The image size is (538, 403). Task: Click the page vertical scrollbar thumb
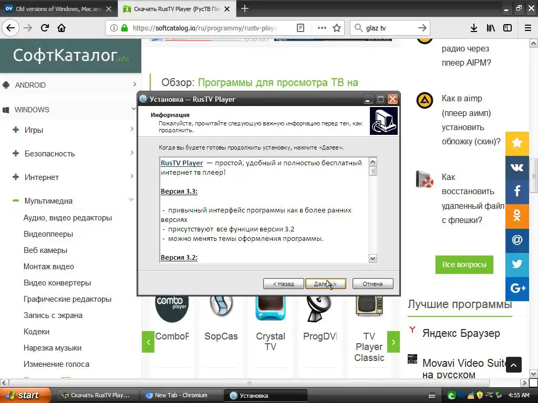tap(533, 176)
